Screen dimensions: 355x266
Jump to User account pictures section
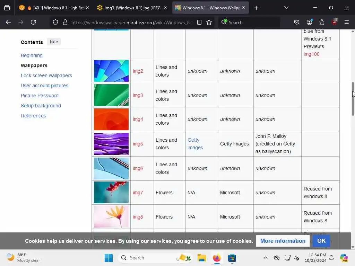(44, 86)
